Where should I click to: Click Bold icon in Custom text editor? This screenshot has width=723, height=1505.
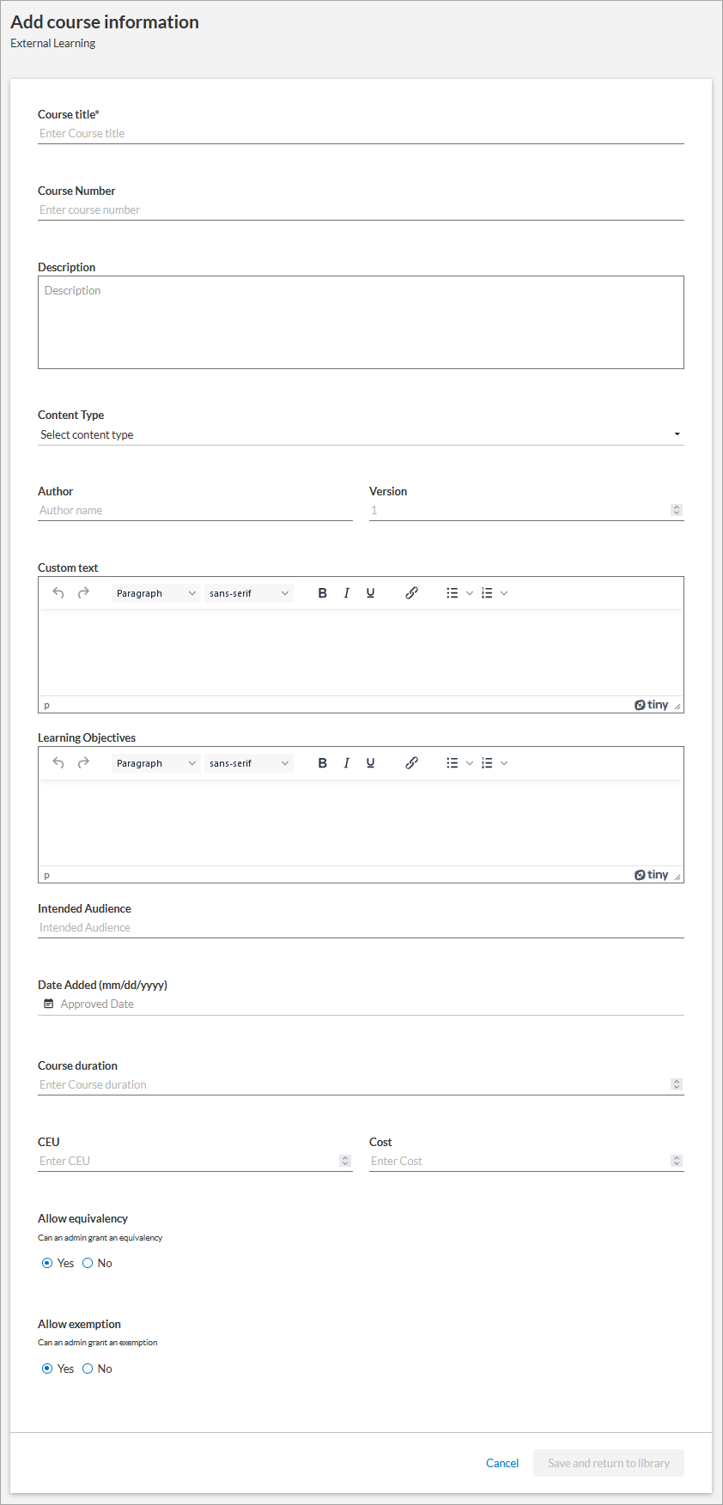click(x=323, y=593)
